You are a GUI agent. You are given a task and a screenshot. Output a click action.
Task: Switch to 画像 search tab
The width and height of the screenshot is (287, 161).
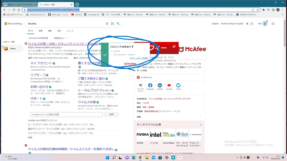pos(41,31)
